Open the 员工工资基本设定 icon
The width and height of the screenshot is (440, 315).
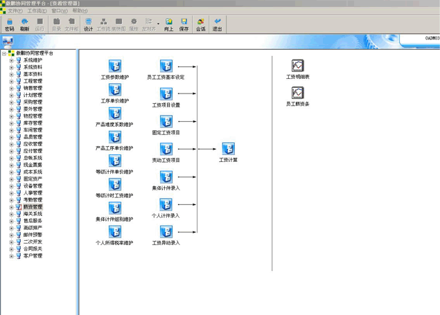[x=166, y=66]
